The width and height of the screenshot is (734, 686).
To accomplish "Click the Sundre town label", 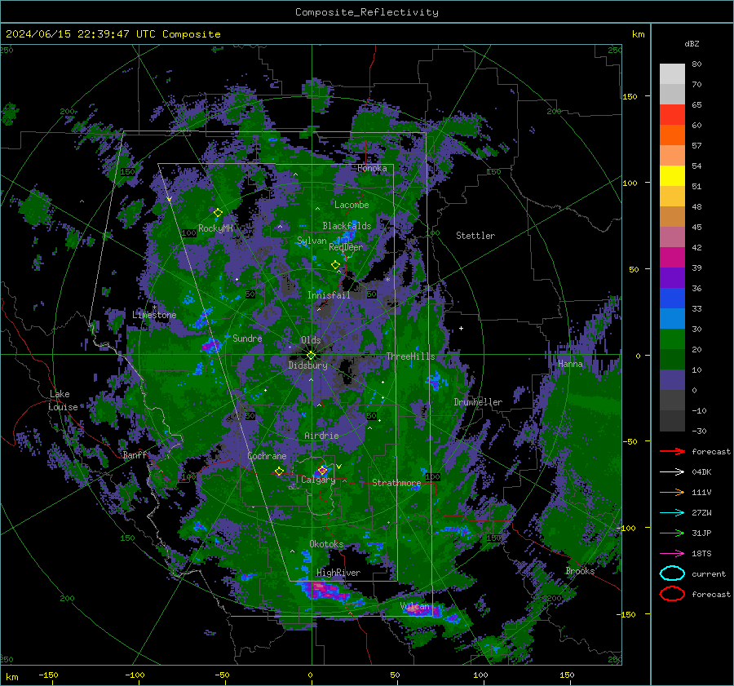I will pos(247,338).
